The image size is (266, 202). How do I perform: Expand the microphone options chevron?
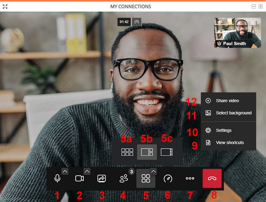click(65, 171)
